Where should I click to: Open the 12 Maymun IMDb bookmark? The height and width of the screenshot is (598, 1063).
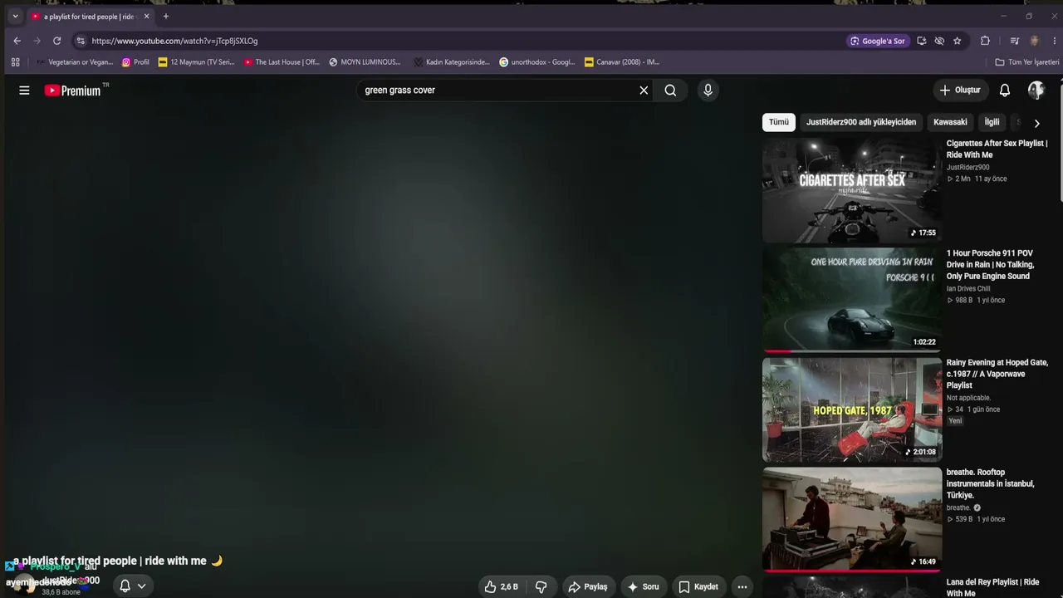tap(196, 62)
